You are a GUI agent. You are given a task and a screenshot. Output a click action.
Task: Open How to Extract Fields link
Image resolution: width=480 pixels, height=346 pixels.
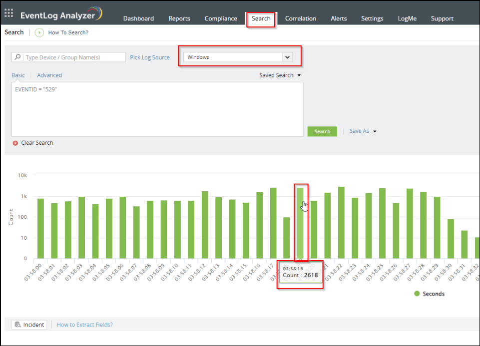[x=84, y=325]
